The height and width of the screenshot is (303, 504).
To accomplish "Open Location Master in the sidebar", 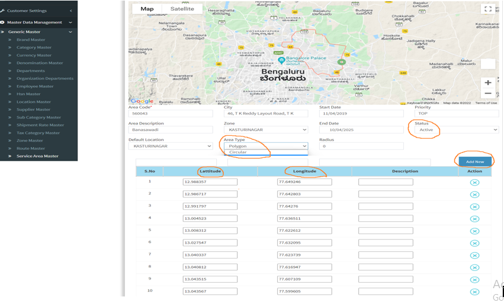I will pyautogui.click(x=34, y=101).
